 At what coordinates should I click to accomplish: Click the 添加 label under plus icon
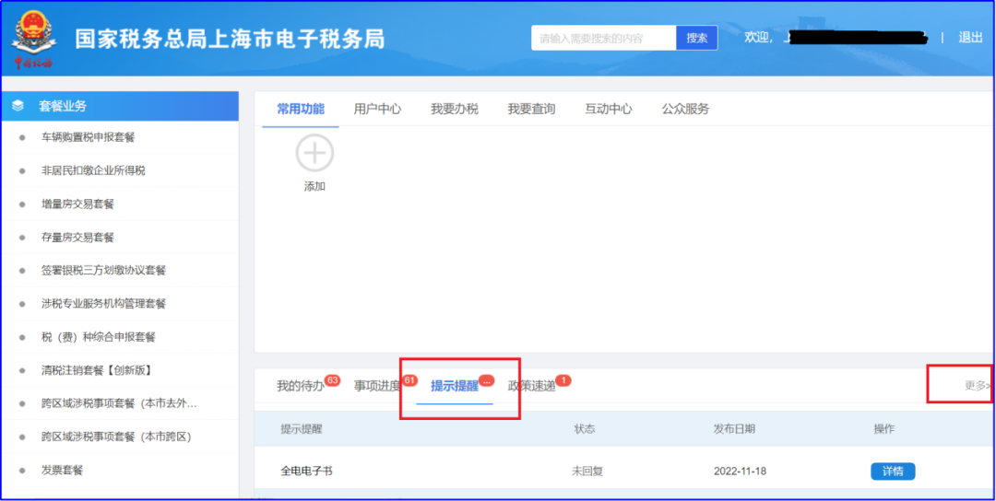click(314, 186)
